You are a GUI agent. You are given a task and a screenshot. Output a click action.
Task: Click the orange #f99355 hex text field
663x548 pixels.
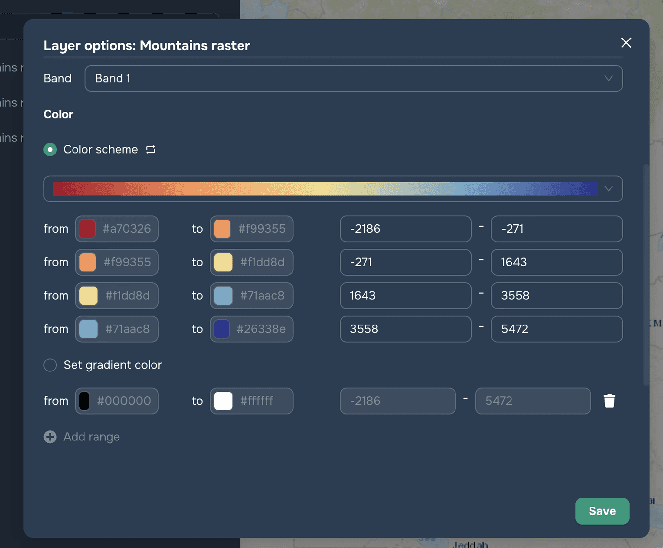[262, 229]
